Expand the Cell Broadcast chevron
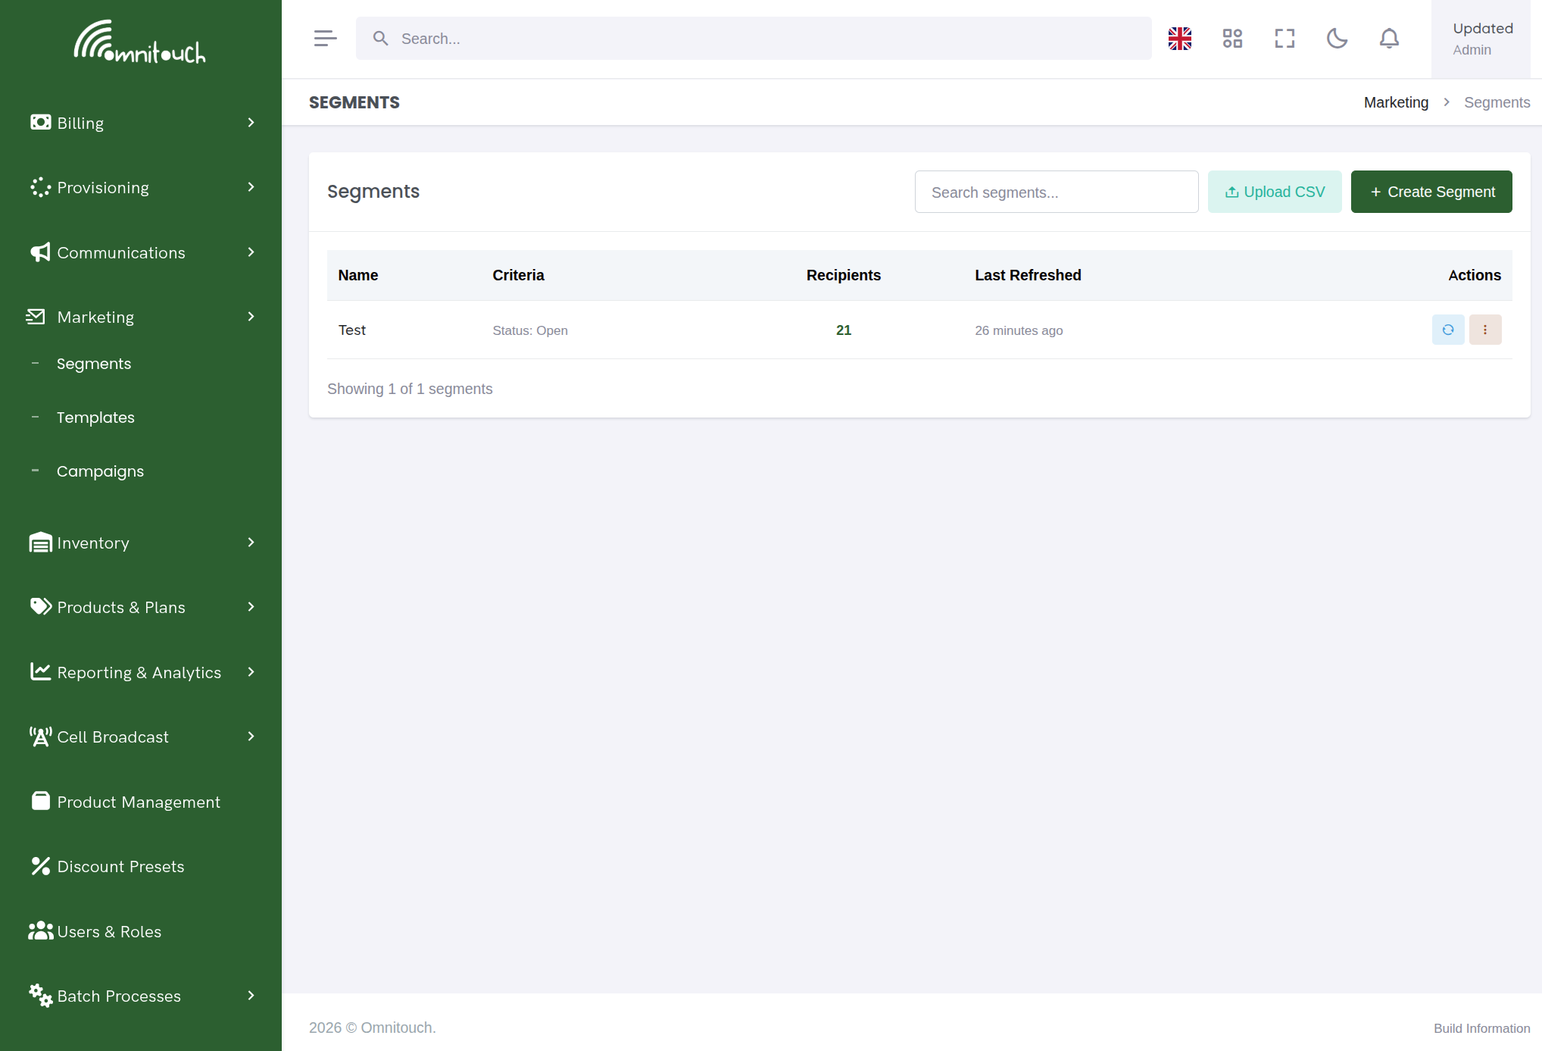The image size is (1542, 1051). (x=251, y=737)
